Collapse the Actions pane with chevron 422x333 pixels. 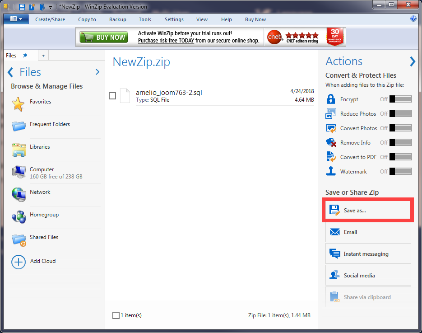coord(412,61)
